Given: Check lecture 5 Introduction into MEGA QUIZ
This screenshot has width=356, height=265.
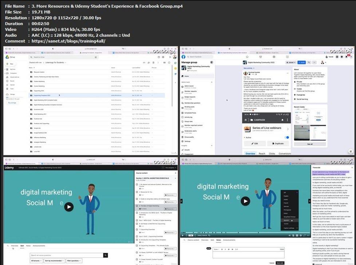Looking at the screenshot, I should pos(137,213).
